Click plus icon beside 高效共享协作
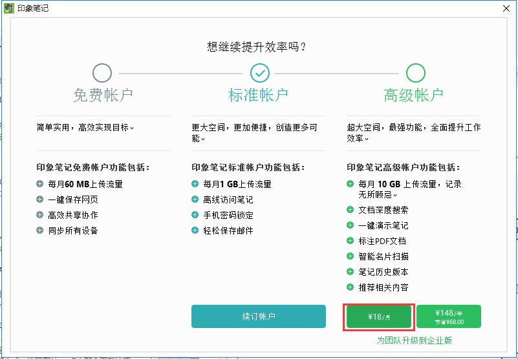Screen dimensions: 518x359 39,215
